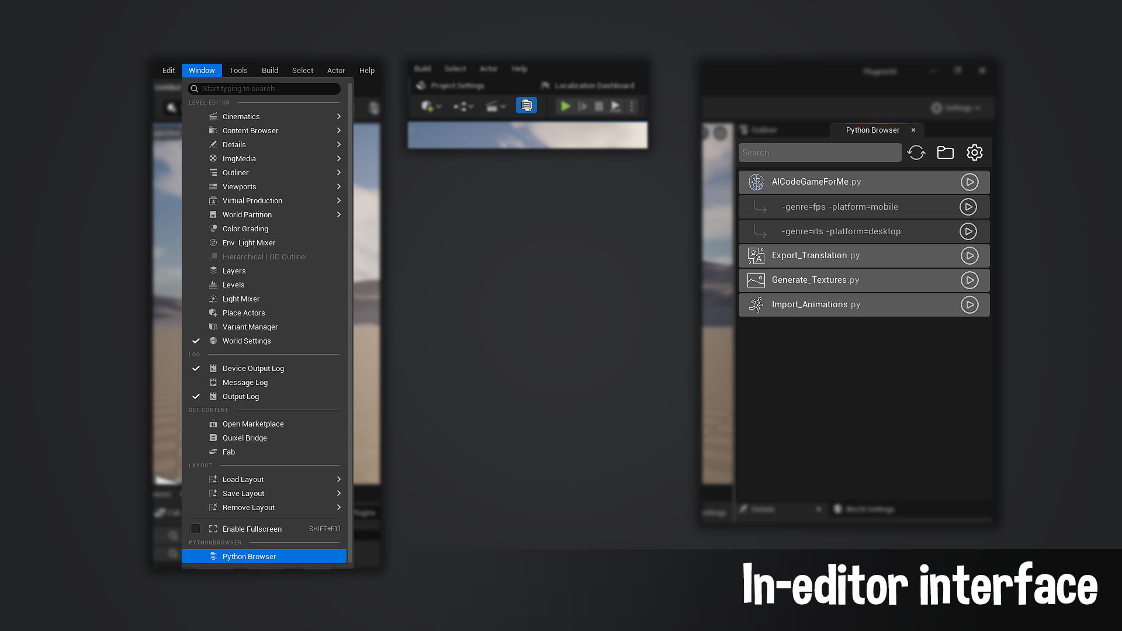Run Export_Translation.py with play icon

point(969,256)
